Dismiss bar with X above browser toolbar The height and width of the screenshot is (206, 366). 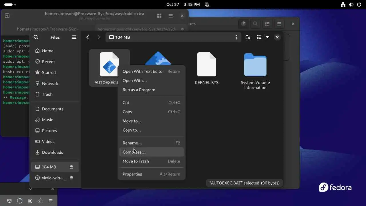tap(52, 189)
